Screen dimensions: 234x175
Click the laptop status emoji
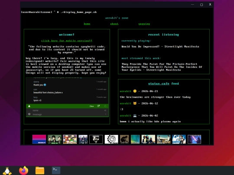(135, 116)
